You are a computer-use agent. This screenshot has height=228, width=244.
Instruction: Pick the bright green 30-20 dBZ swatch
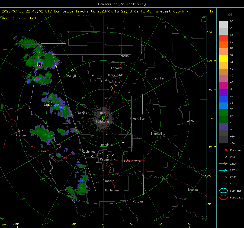coord(223,113)
